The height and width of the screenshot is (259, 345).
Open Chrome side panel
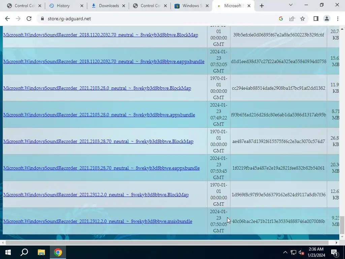[316, 19]
